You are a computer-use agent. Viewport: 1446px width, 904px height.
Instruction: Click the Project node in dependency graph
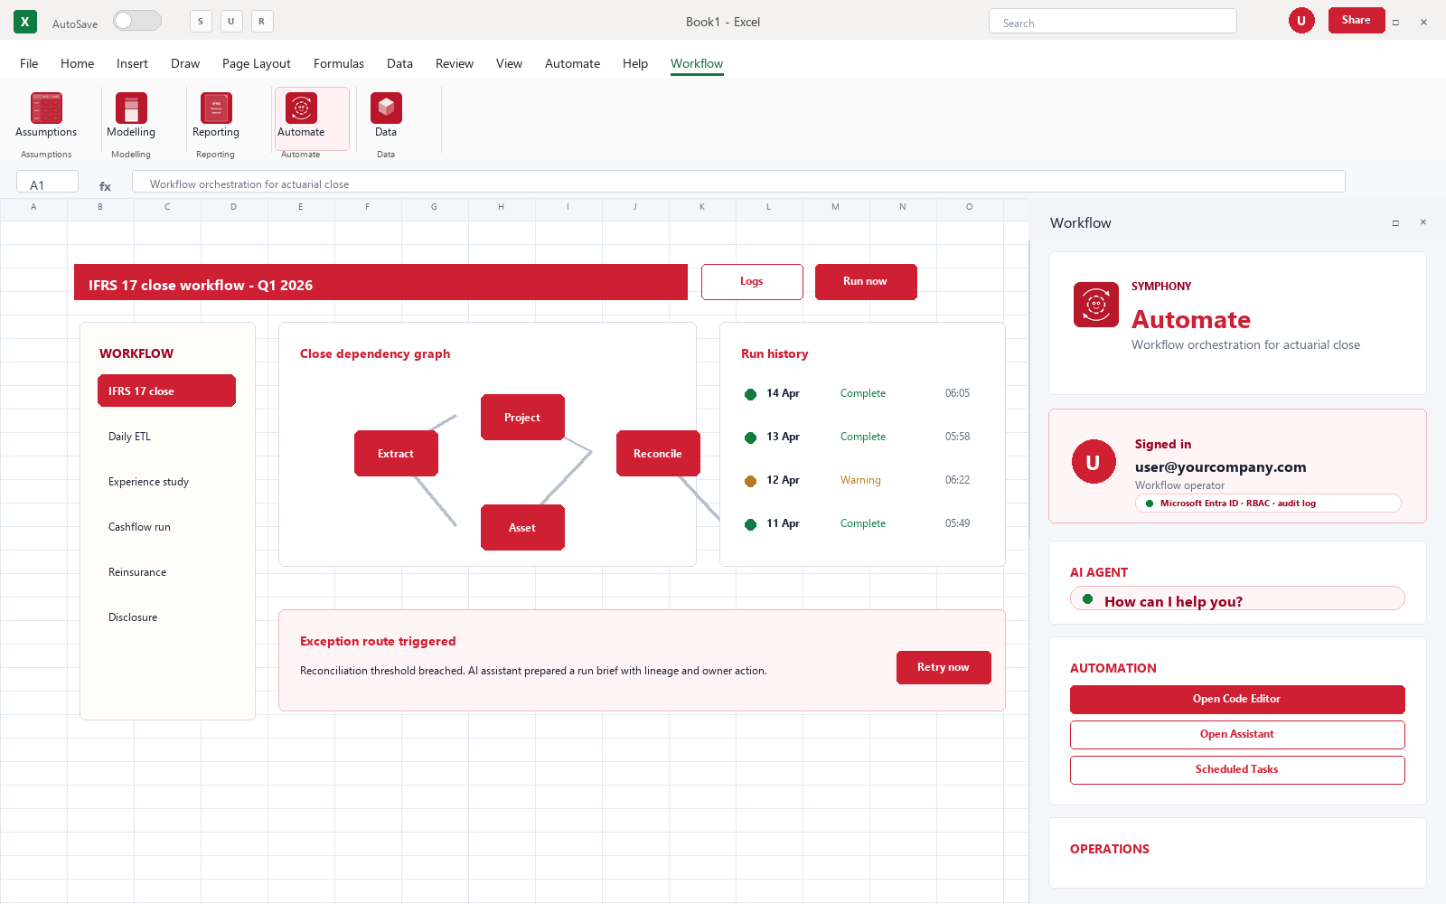(x=522, y=418)
